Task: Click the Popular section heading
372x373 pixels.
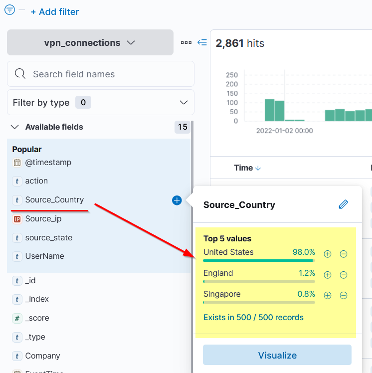Action: coord(27,150)
